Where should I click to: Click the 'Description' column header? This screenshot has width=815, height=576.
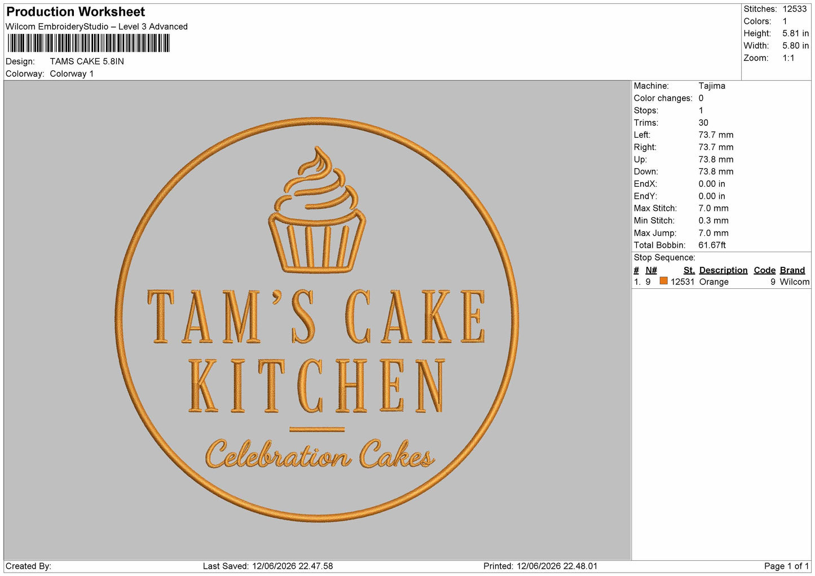(x=723, y=270)
